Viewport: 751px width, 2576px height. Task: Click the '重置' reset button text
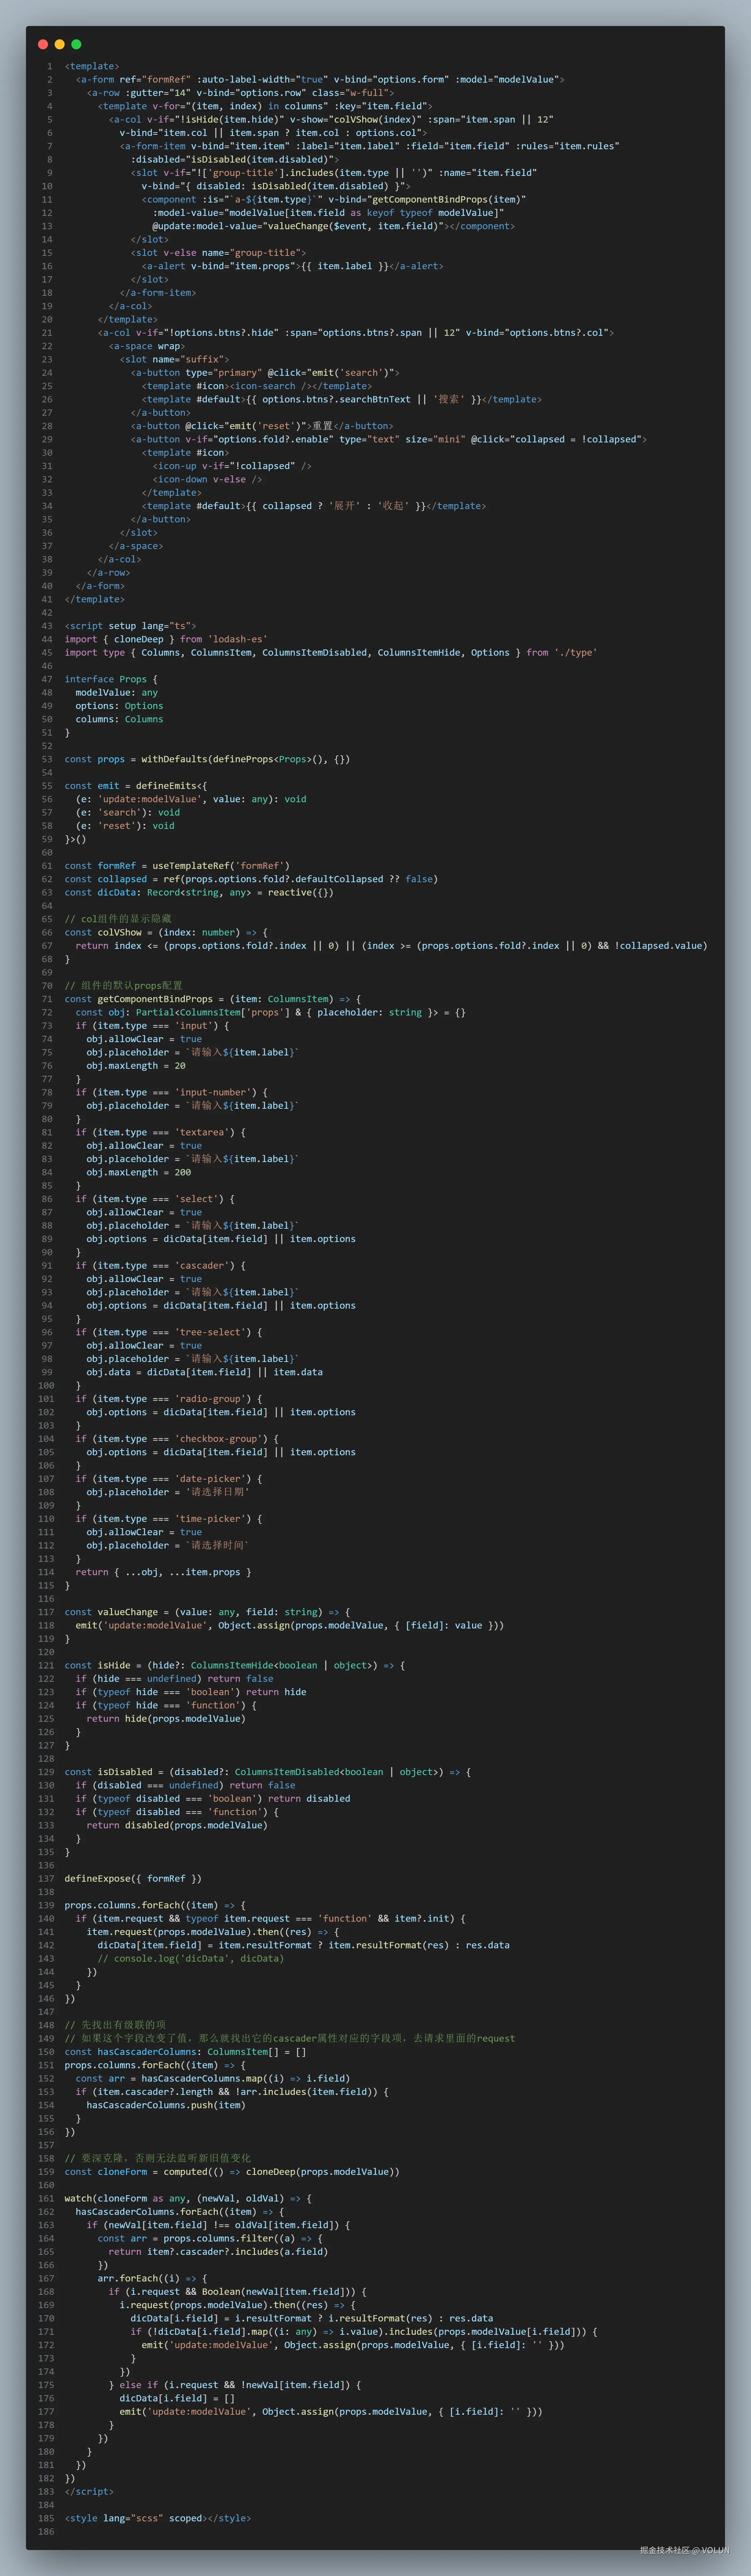tap(322, 426)
